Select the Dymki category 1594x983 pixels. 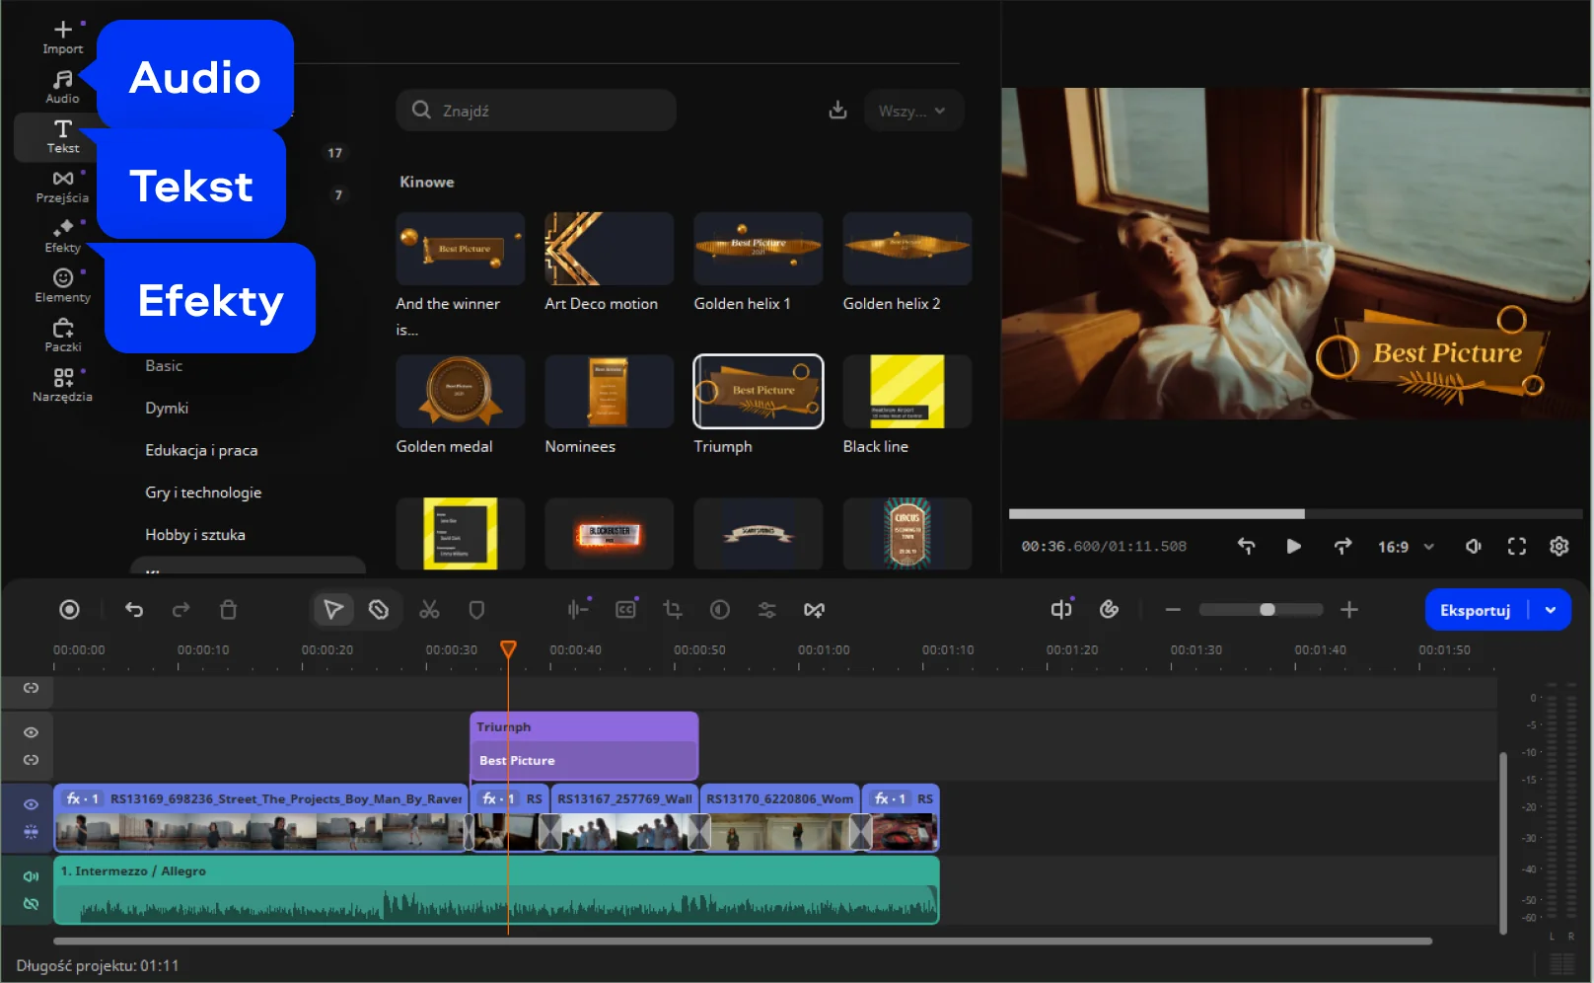coord(167,408)
